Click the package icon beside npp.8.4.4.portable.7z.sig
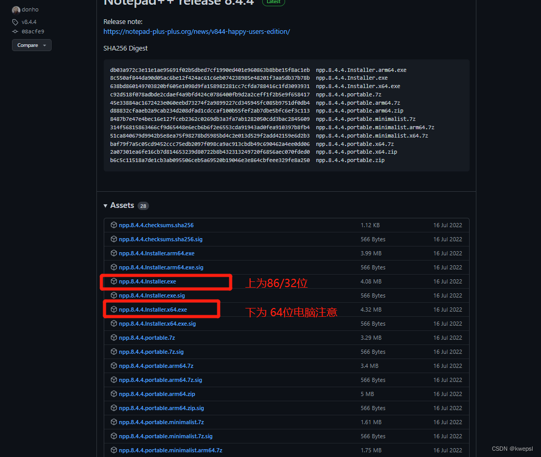The height and width of the screenshot is (457, 541). pyautogui.click(x=114, y=352)
